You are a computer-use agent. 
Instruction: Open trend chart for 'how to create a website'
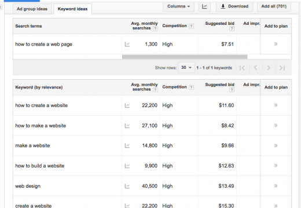[x=127, y=106]
